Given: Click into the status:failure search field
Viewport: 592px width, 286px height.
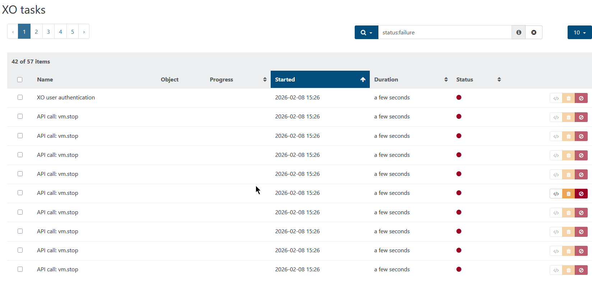Looking at the screenshot, I should point(444,32).
